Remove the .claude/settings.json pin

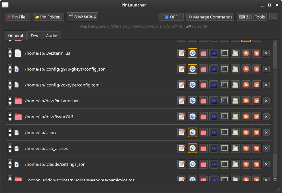(266, 164)
